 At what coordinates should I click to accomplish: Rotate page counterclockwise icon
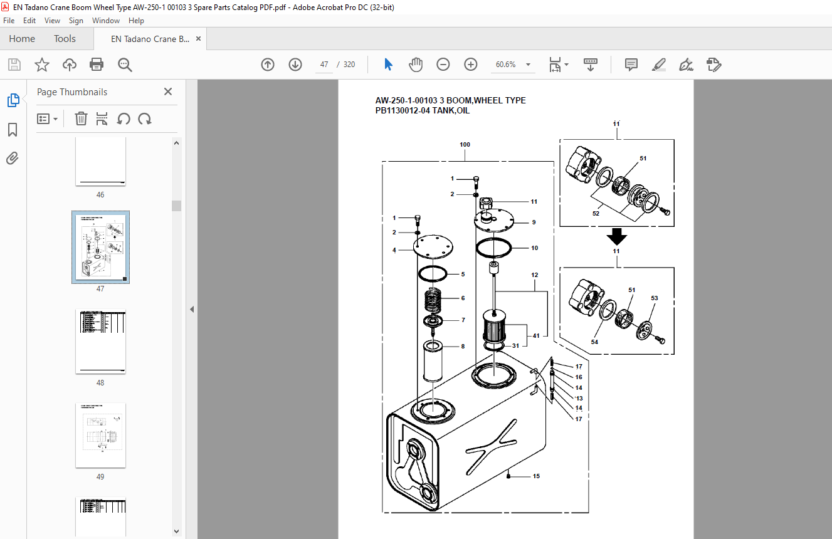[124, 118]
